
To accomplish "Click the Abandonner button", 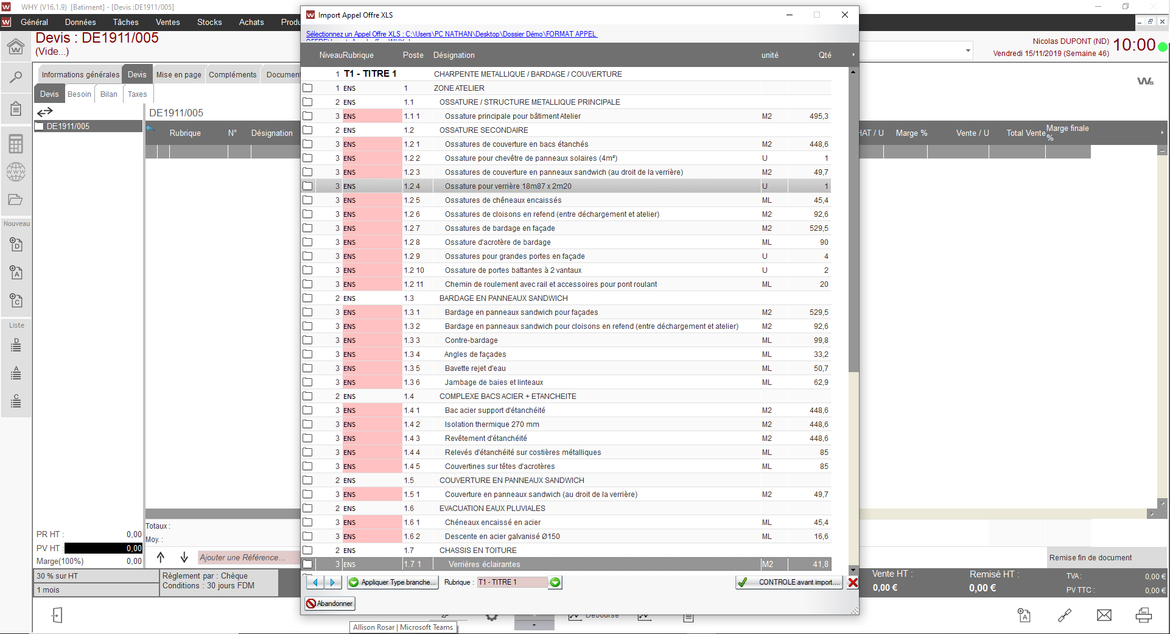I will click(329, 604).
